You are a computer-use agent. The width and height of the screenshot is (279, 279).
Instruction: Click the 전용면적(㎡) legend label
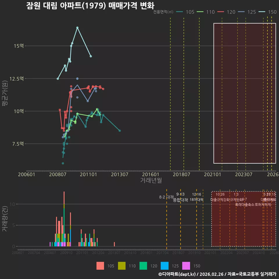[x=163, y=12]
